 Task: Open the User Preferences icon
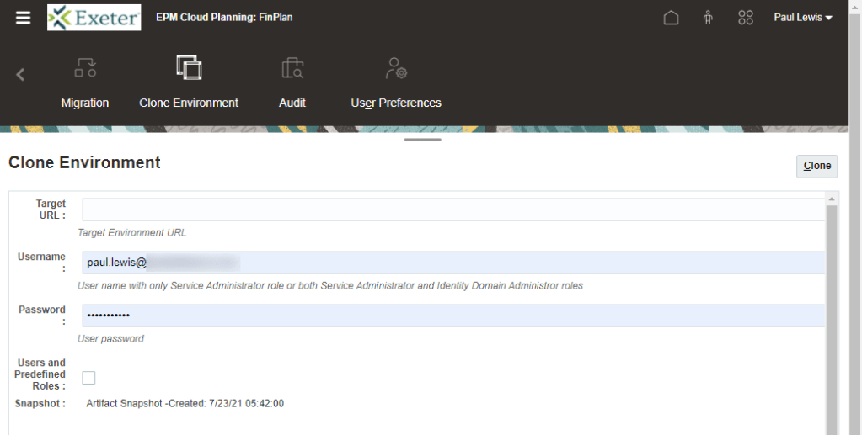[x=396, y=68]
